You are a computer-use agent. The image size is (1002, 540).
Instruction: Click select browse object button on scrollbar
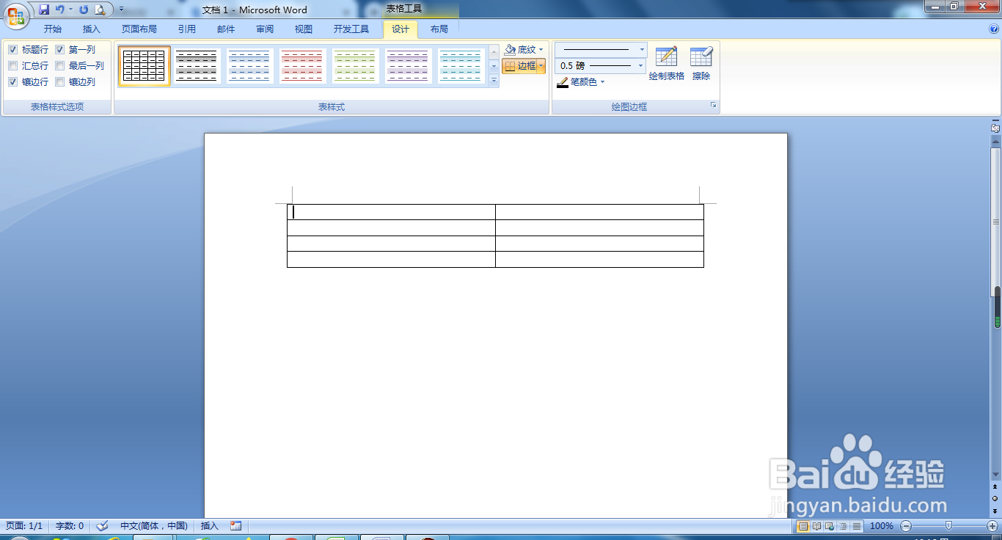coord(995,498)
